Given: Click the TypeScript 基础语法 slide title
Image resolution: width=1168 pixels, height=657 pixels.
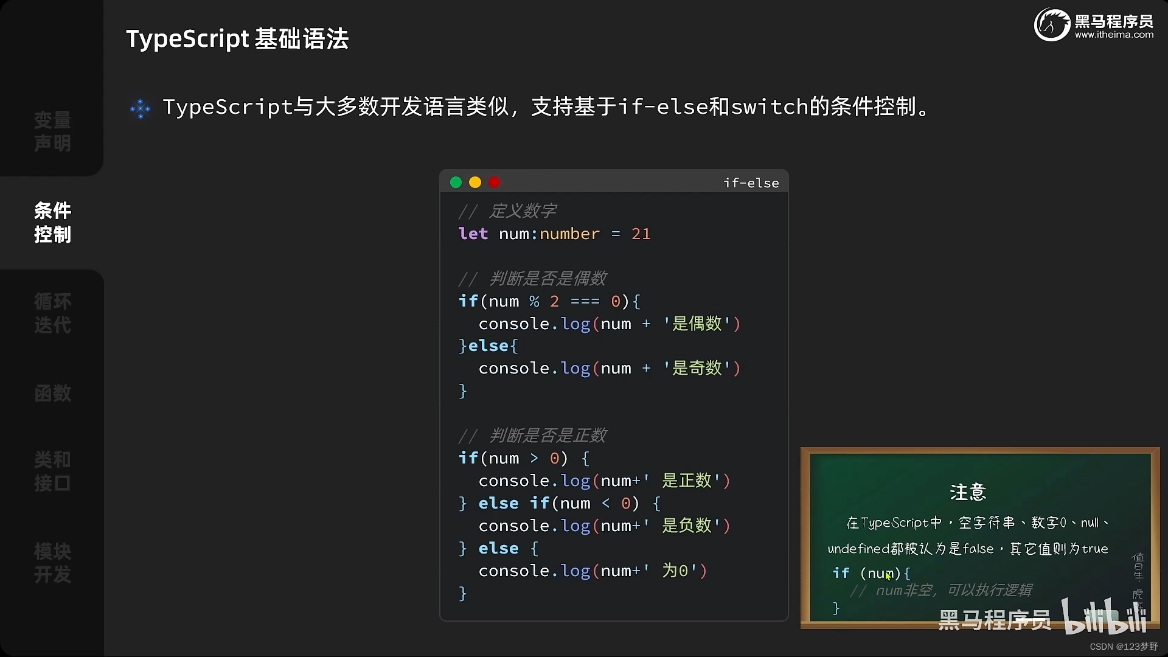Looking at the screenshot, I should 237,38.
